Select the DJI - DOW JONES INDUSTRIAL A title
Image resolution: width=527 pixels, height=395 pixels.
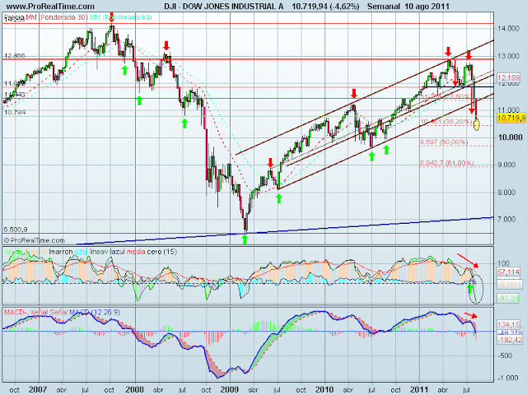point(223,6)
